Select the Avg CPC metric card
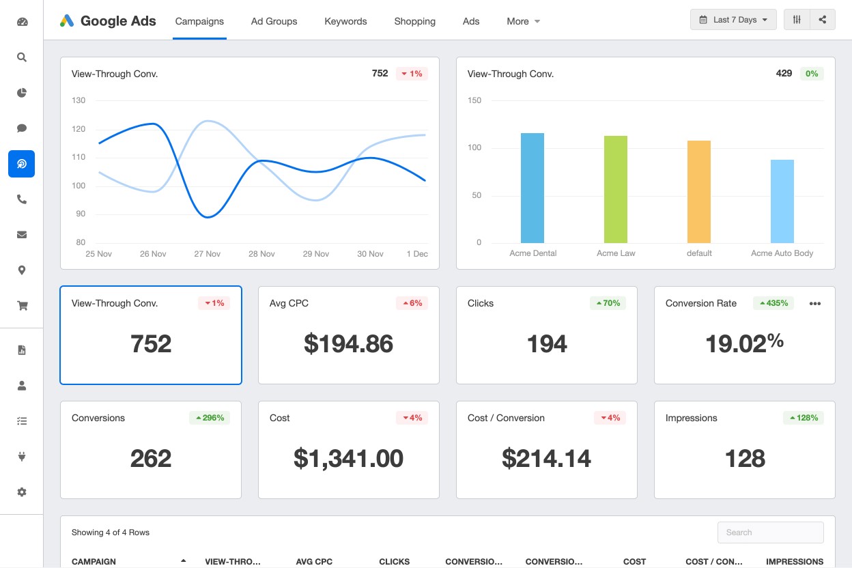The height and width of the screenshot is (568, 852). click(x=348, y=335)
